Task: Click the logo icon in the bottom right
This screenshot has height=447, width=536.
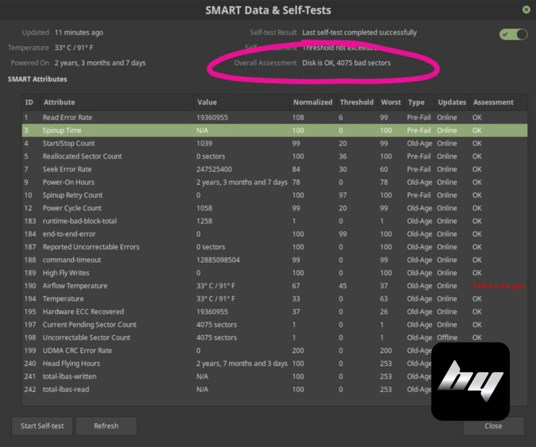Action: pos(470,381)
